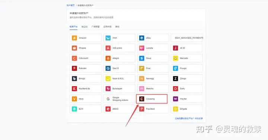
Task: Click the Shopee label text
Action: pyautogui.click(x=82, y=48)
